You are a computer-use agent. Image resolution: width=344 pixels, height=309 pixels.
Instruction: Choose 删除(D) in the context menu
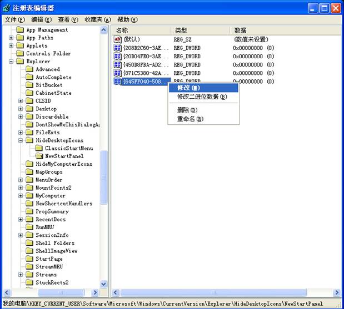pyautogui.click(x=203, y=110)
